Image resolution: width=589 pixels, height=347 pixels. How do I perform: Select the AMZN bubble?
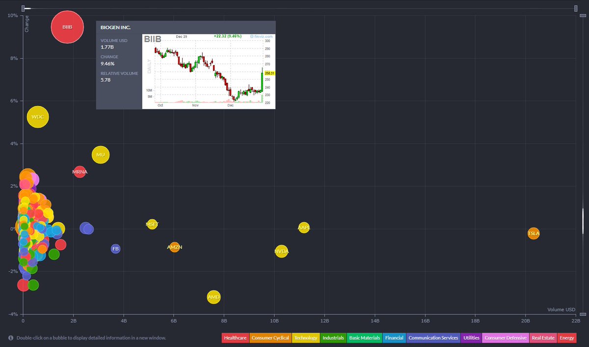174,247
